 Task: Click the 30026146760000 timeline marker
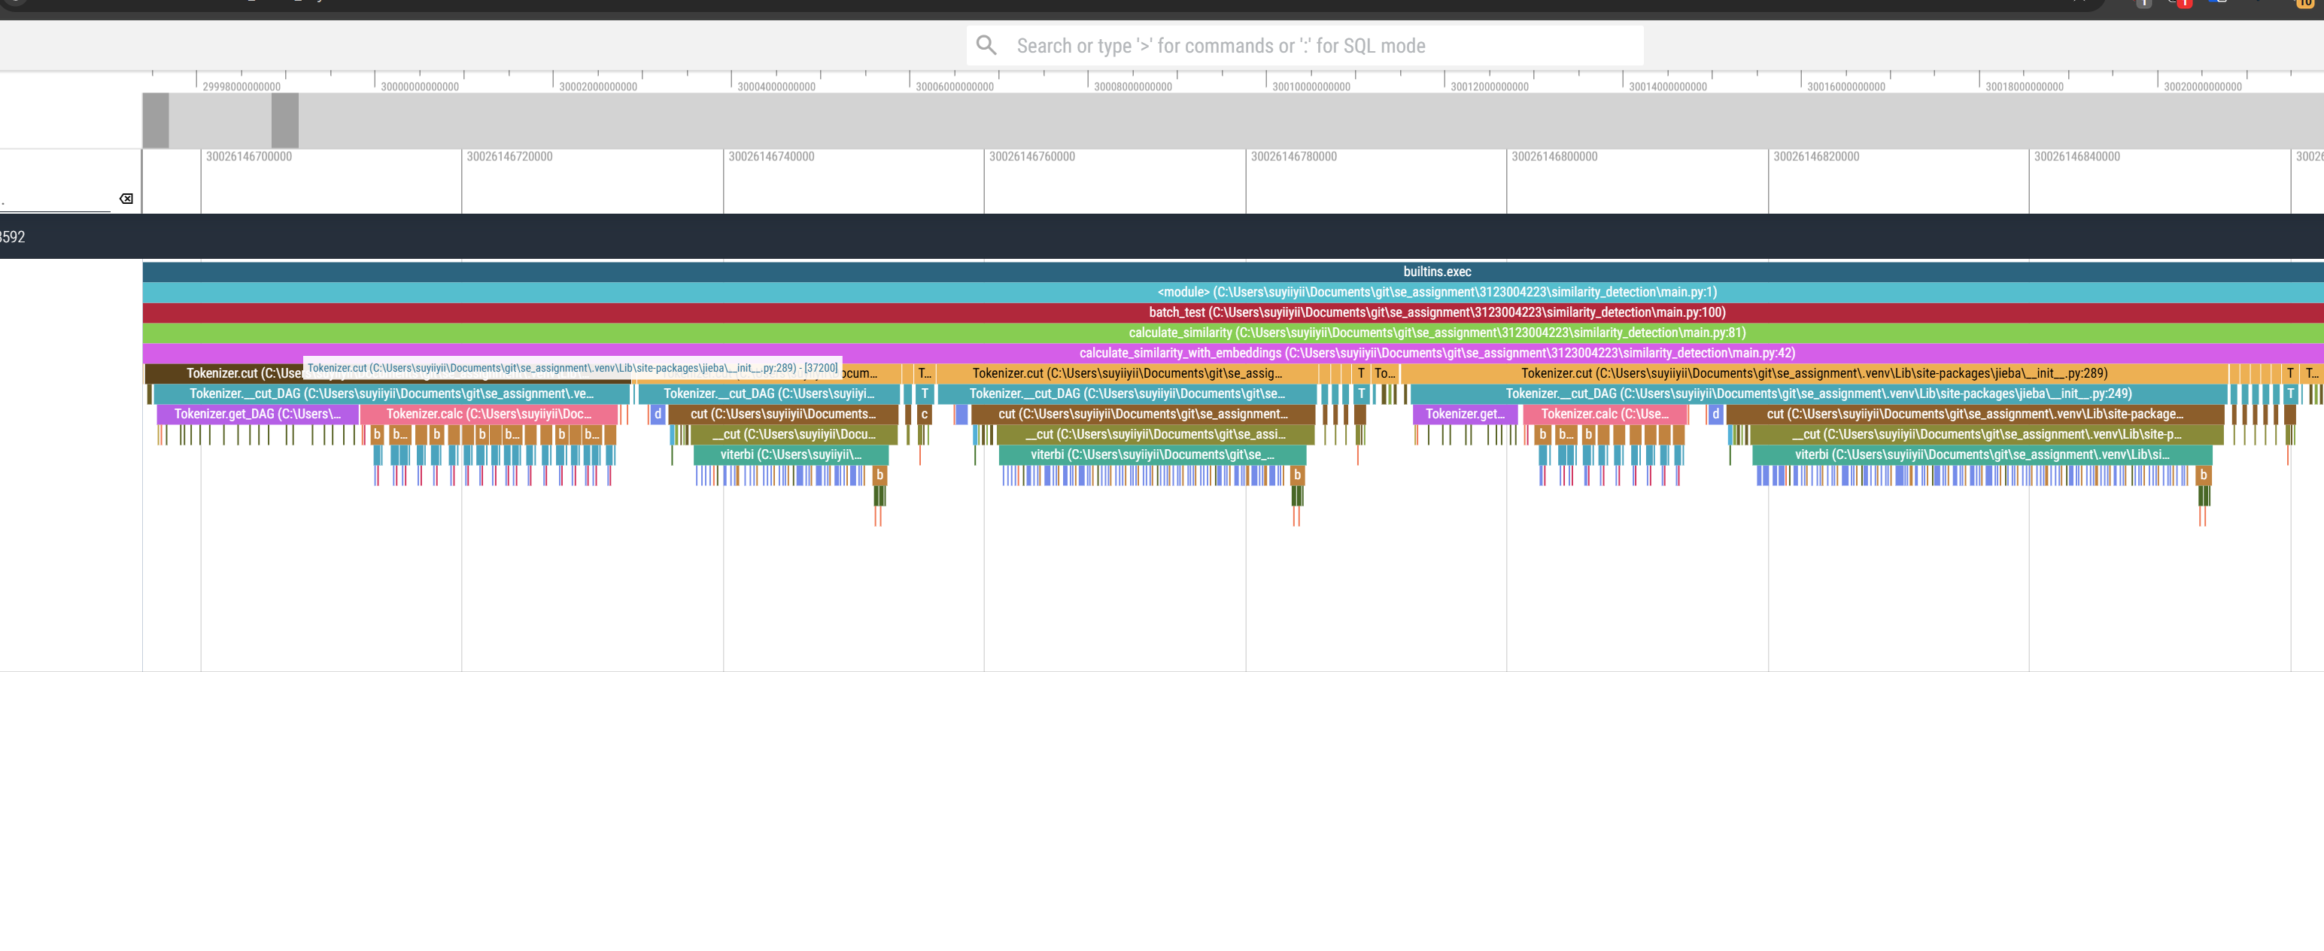[1031, 157]
